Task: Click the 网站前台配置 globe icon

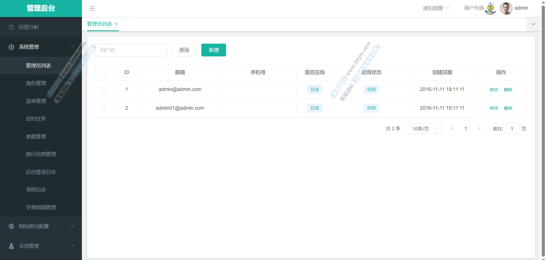Action: 11,226
